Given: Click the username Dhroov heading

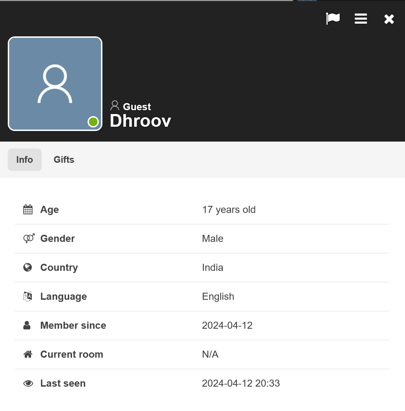Looking at the screenshot, I should pos(141,121).
